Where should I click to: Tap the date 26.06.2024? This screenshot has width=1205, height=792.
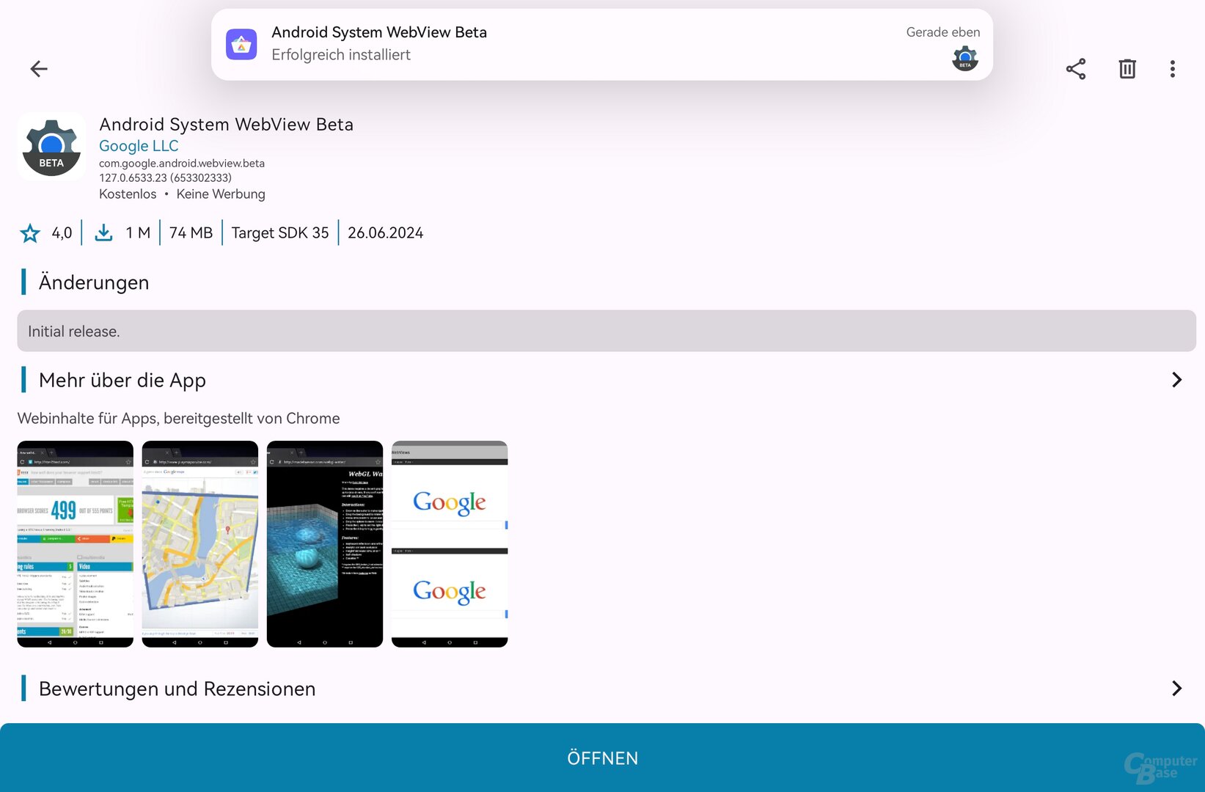[x=386, y=233]
